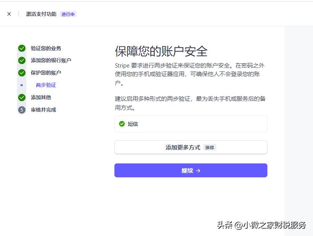Select the completed checkmark next to 保护您的账户
The height and width of the screenshot is (236, 313).
(22, 72)
